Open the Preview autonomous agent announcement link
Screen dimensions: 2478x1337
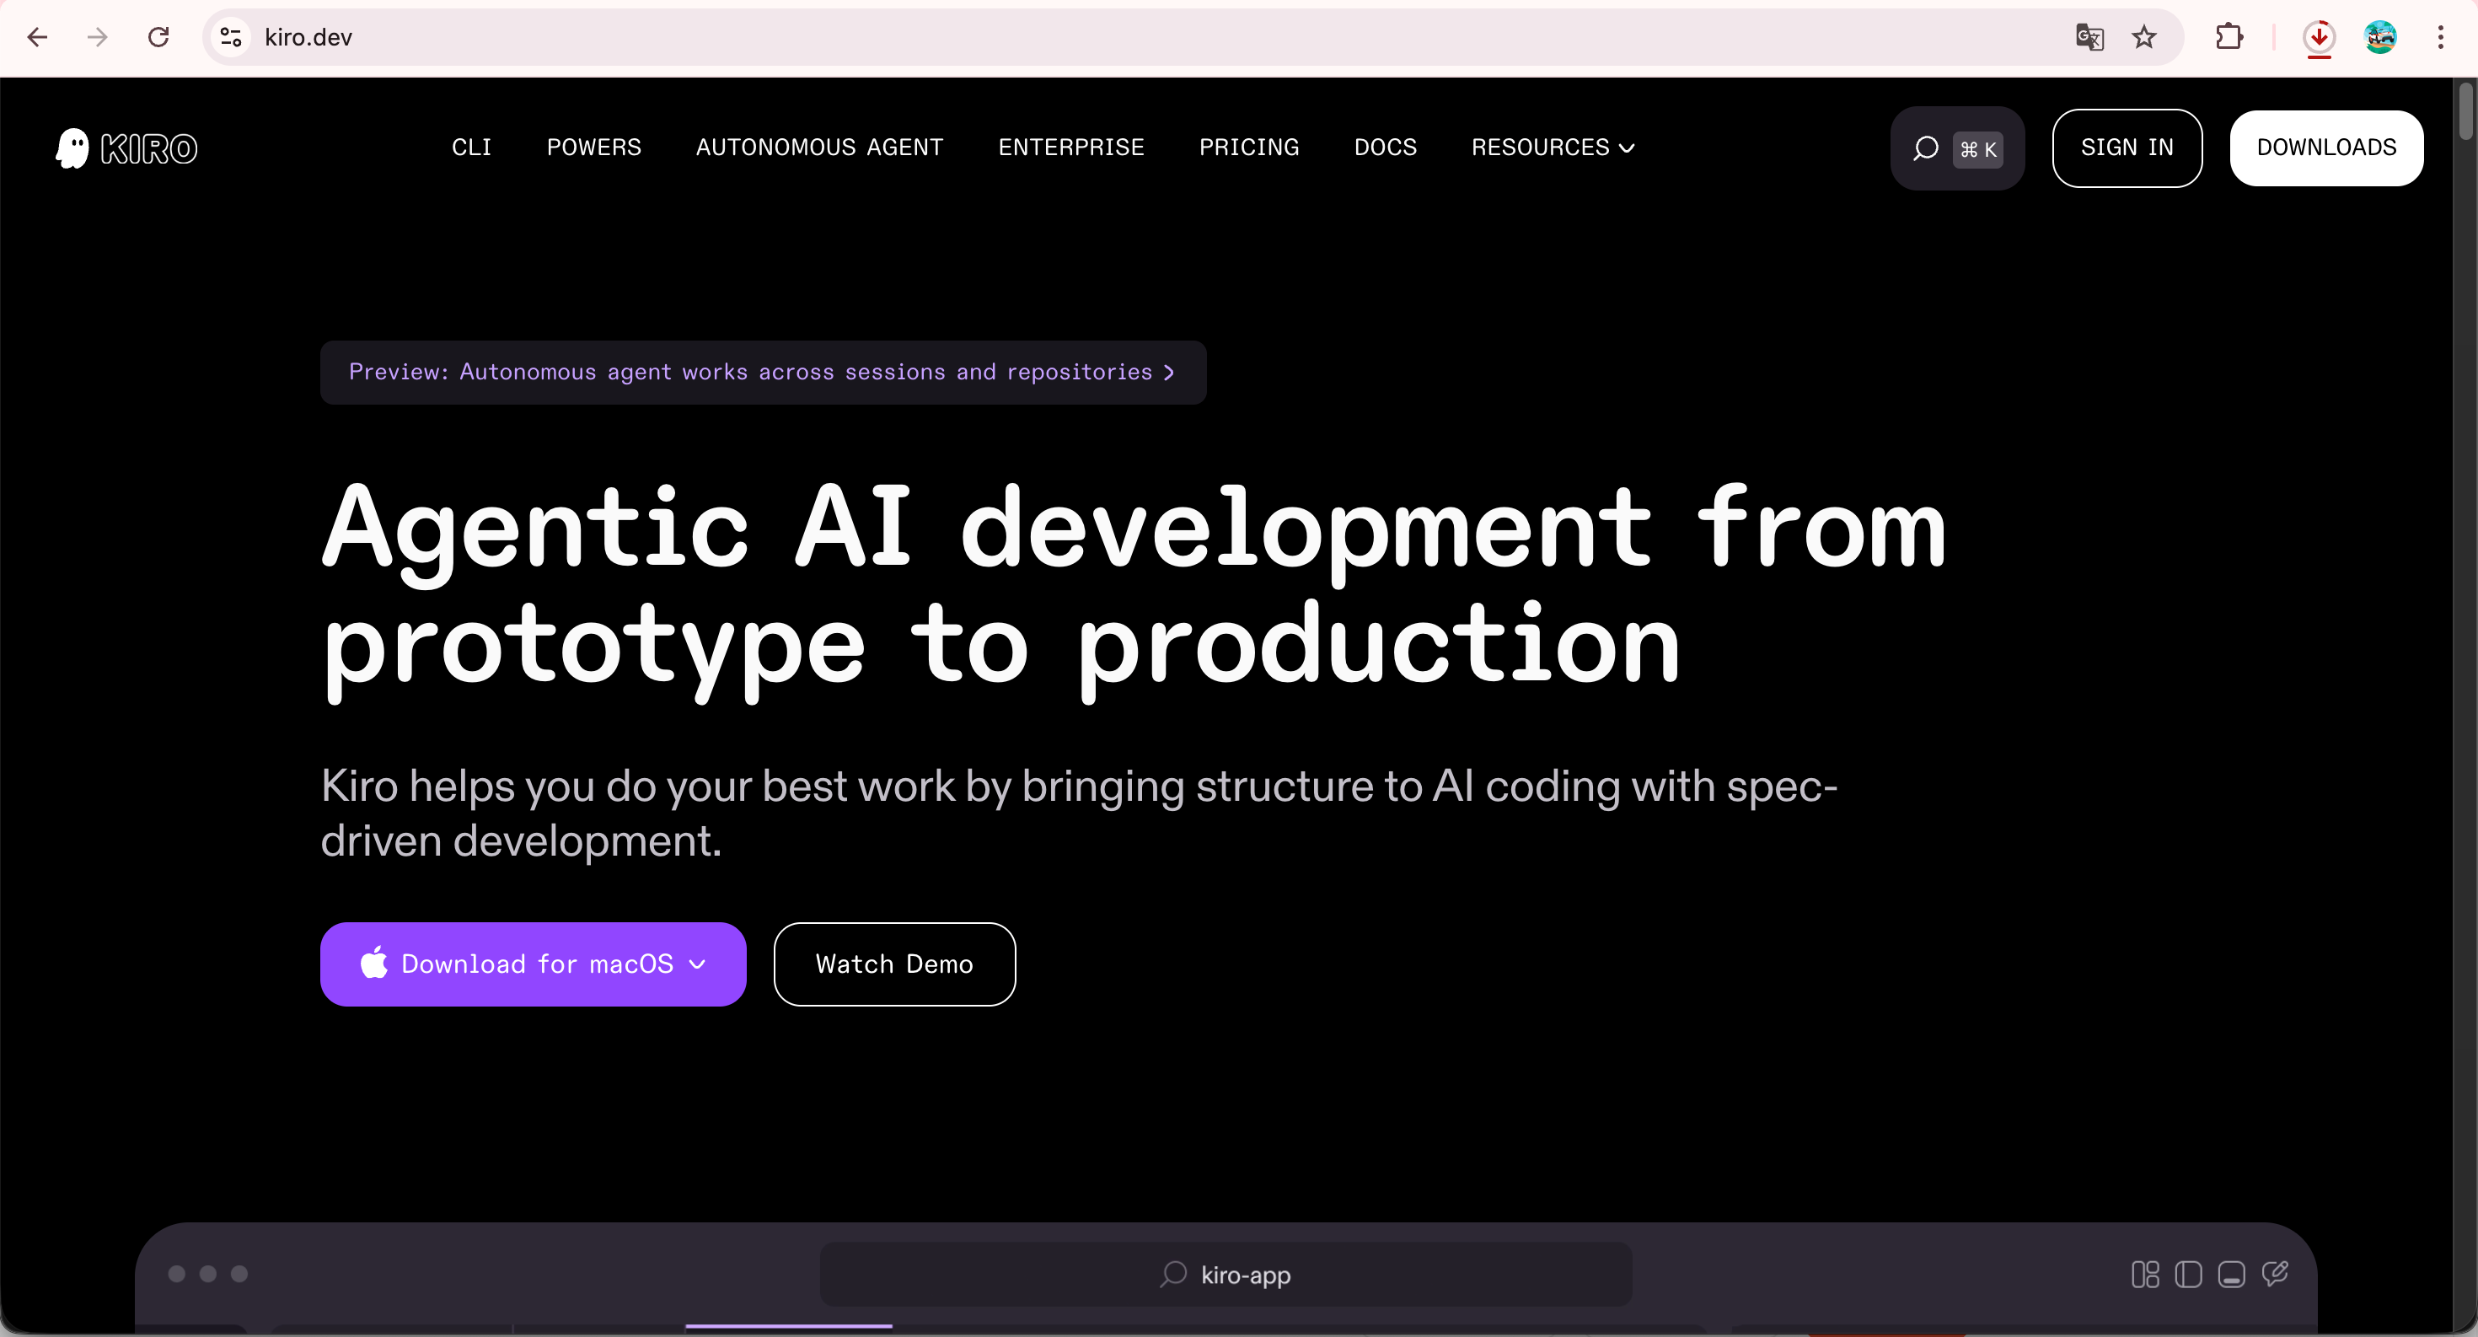point(762,373)
